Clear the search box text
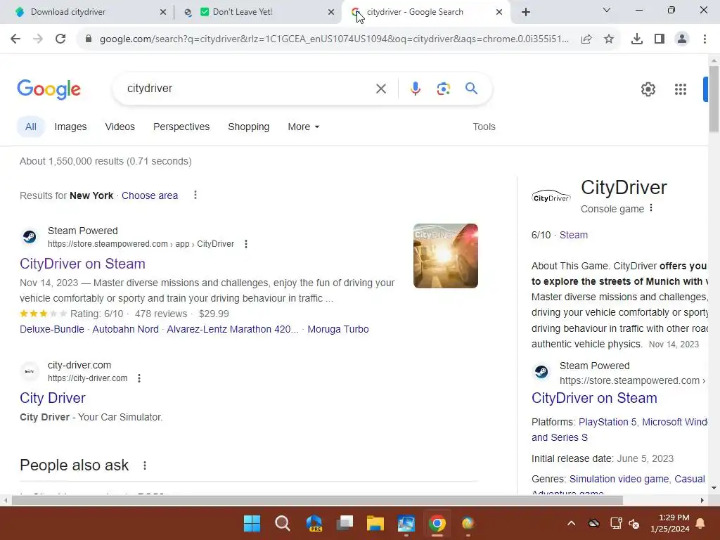Image resolution: width=720 pixels, height=540 pixels. [381, 89]
